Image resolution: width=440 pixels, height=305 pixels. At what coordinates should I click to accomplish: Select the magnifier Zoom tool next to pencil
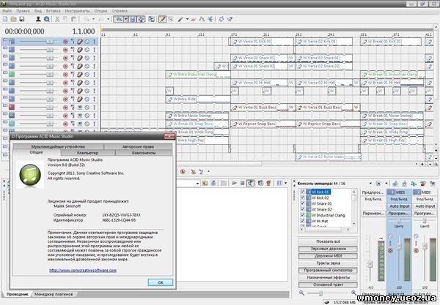[171, 19]
